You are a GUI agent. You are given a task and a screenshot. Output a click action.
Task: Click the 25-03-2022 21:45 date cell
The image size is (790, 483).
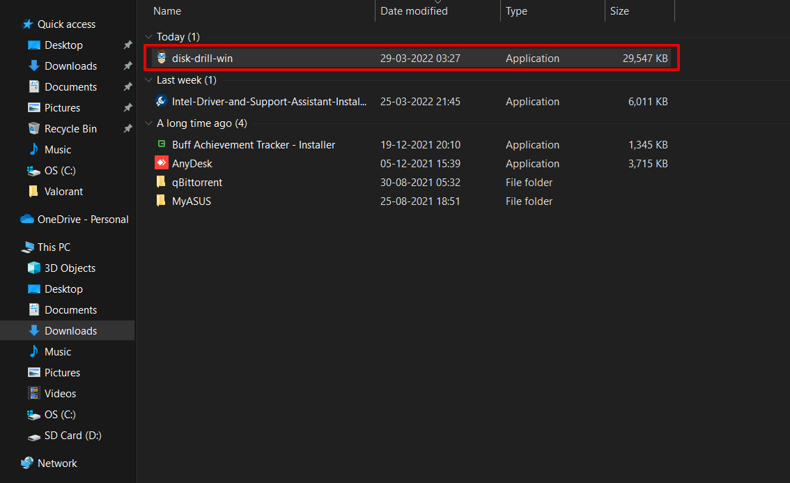tap(420, 101)
